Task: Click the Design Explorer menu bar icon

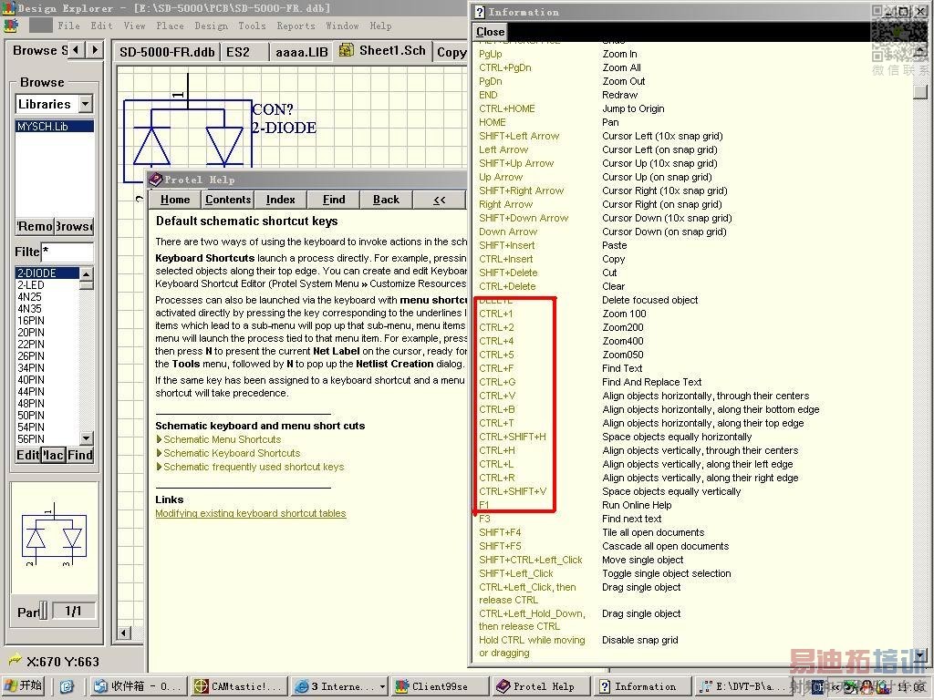Action: tap(9, 26)
